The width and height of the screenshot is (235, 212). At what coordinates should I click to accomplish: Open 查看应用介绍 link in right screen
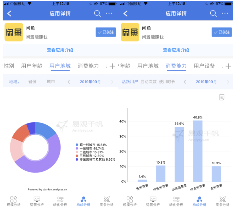[x=176, y=50]
